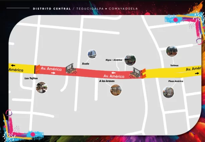
Task: Click the black left arrow above América
Action: [x=13, y=65]
